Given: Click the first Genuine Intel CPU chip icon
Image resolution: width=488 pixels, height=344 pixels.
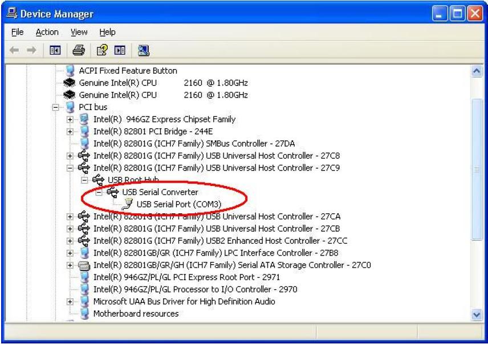Looking at the screenshot, I should (x=70, y=83).
